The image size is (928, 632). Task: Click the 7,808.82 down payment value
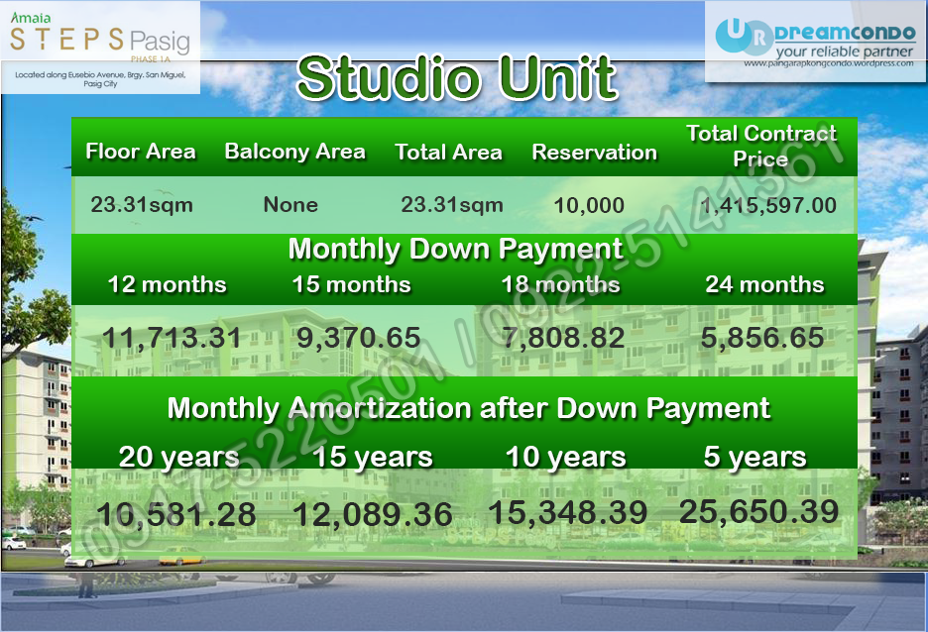tap(563, 338)
